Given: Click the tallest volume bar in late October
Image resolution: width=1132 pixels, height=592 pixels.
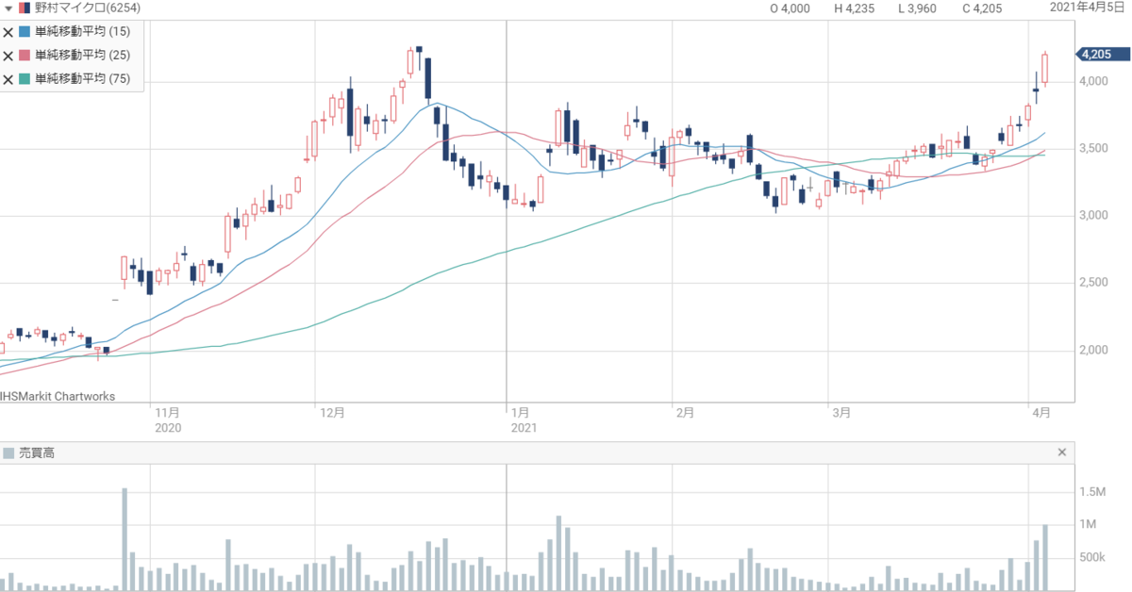Looking at the screenshot, I should click(x=125, y=539).
